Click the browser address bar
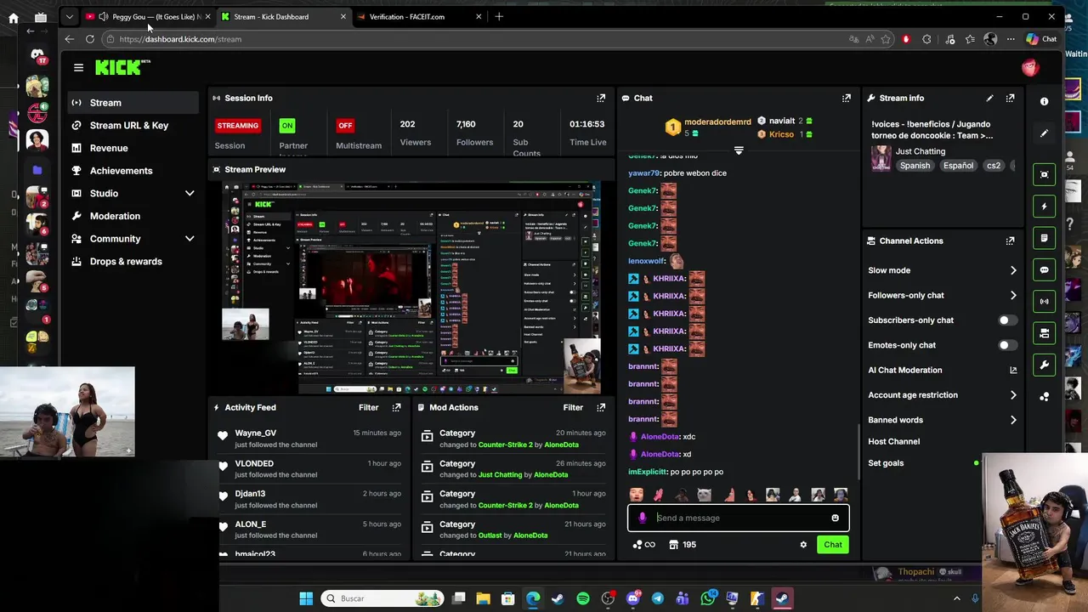1088x612 pixels. coord(476,39)
